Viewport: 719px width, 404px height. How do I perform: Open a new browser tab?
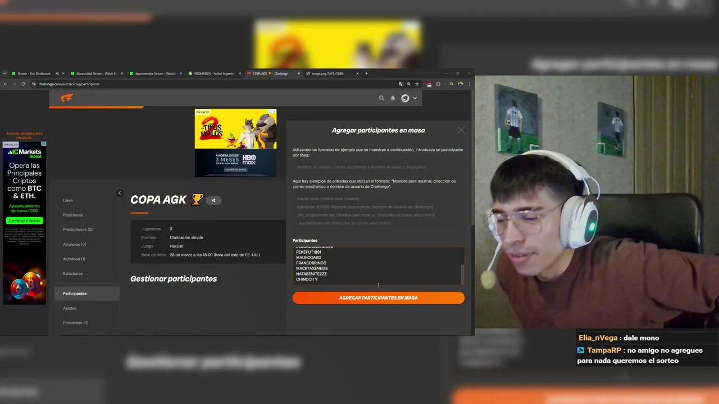point(366,74)
